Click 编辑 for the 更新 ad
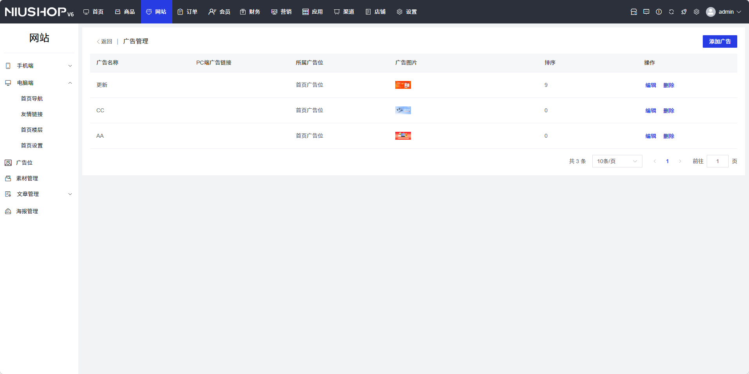Image resolution: width=749 pixels, height=374 pixels. point(650,85)
